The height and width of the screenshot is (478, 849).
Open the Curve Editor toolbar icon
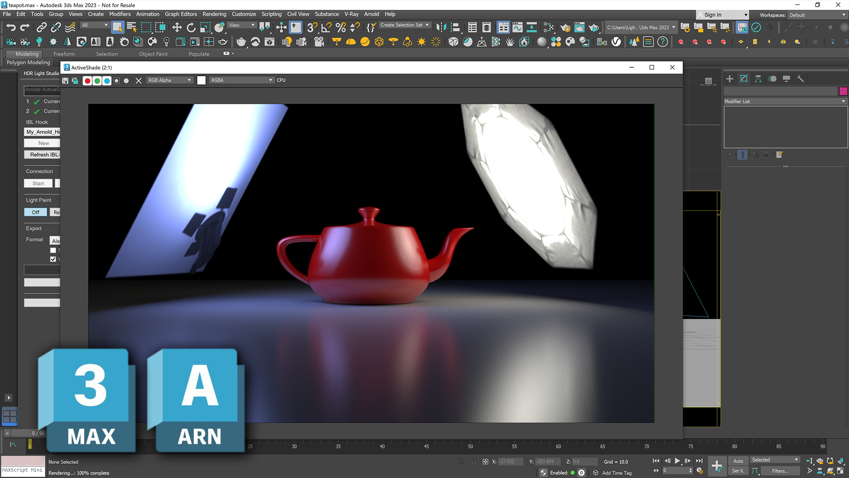click(x=517, y=27)
